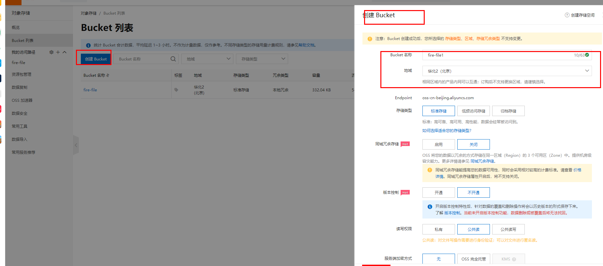Open 常用服务推荐 in the sidebar
The width and height of the screenshot is (603, 266).
click(x=23, y=152)
